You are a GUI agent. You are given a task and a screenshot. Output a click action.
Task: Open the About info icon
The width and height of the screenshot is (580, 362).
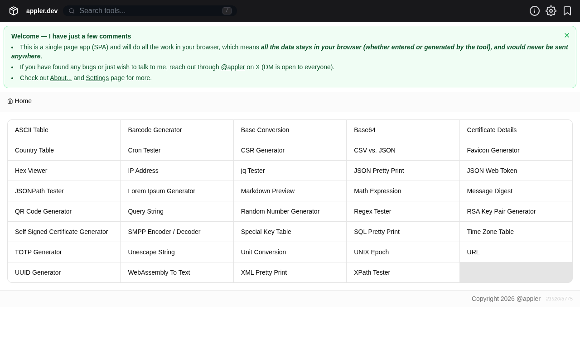pyautogui.click(x=535, y=11)
